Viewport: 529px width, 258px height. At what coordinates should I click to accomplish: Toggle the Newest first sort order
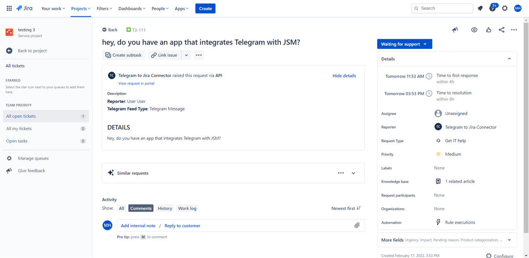coord(346,208)
